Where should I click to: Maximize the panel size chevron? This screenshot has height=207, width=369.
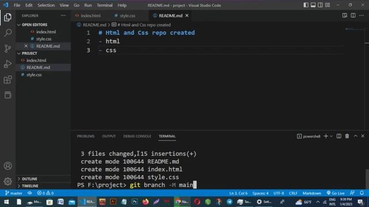[355, 136]
